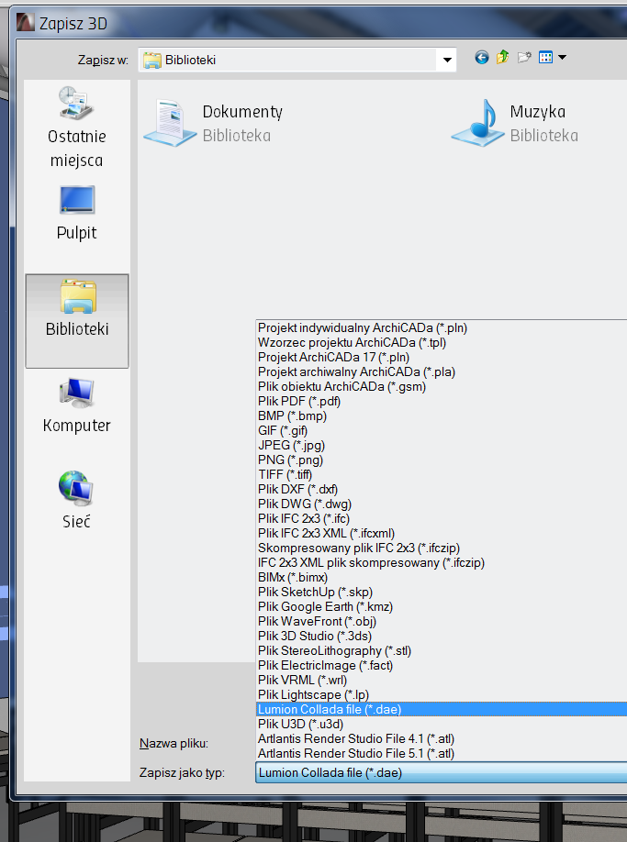Viewport: 627px width, 842px height.
Task: Select PNG (*.png) file type
Action: coord(441,460)
